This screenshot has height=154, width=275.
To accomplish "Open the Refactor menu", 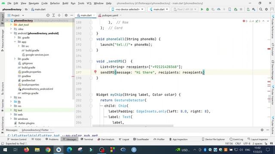I will coord(55,3).
